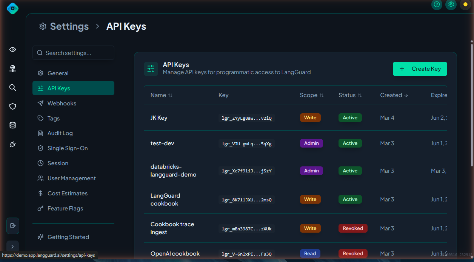Click the plug integrations icon in left rail
Screen dimensions: 474x262
click(x=12, y=145)
